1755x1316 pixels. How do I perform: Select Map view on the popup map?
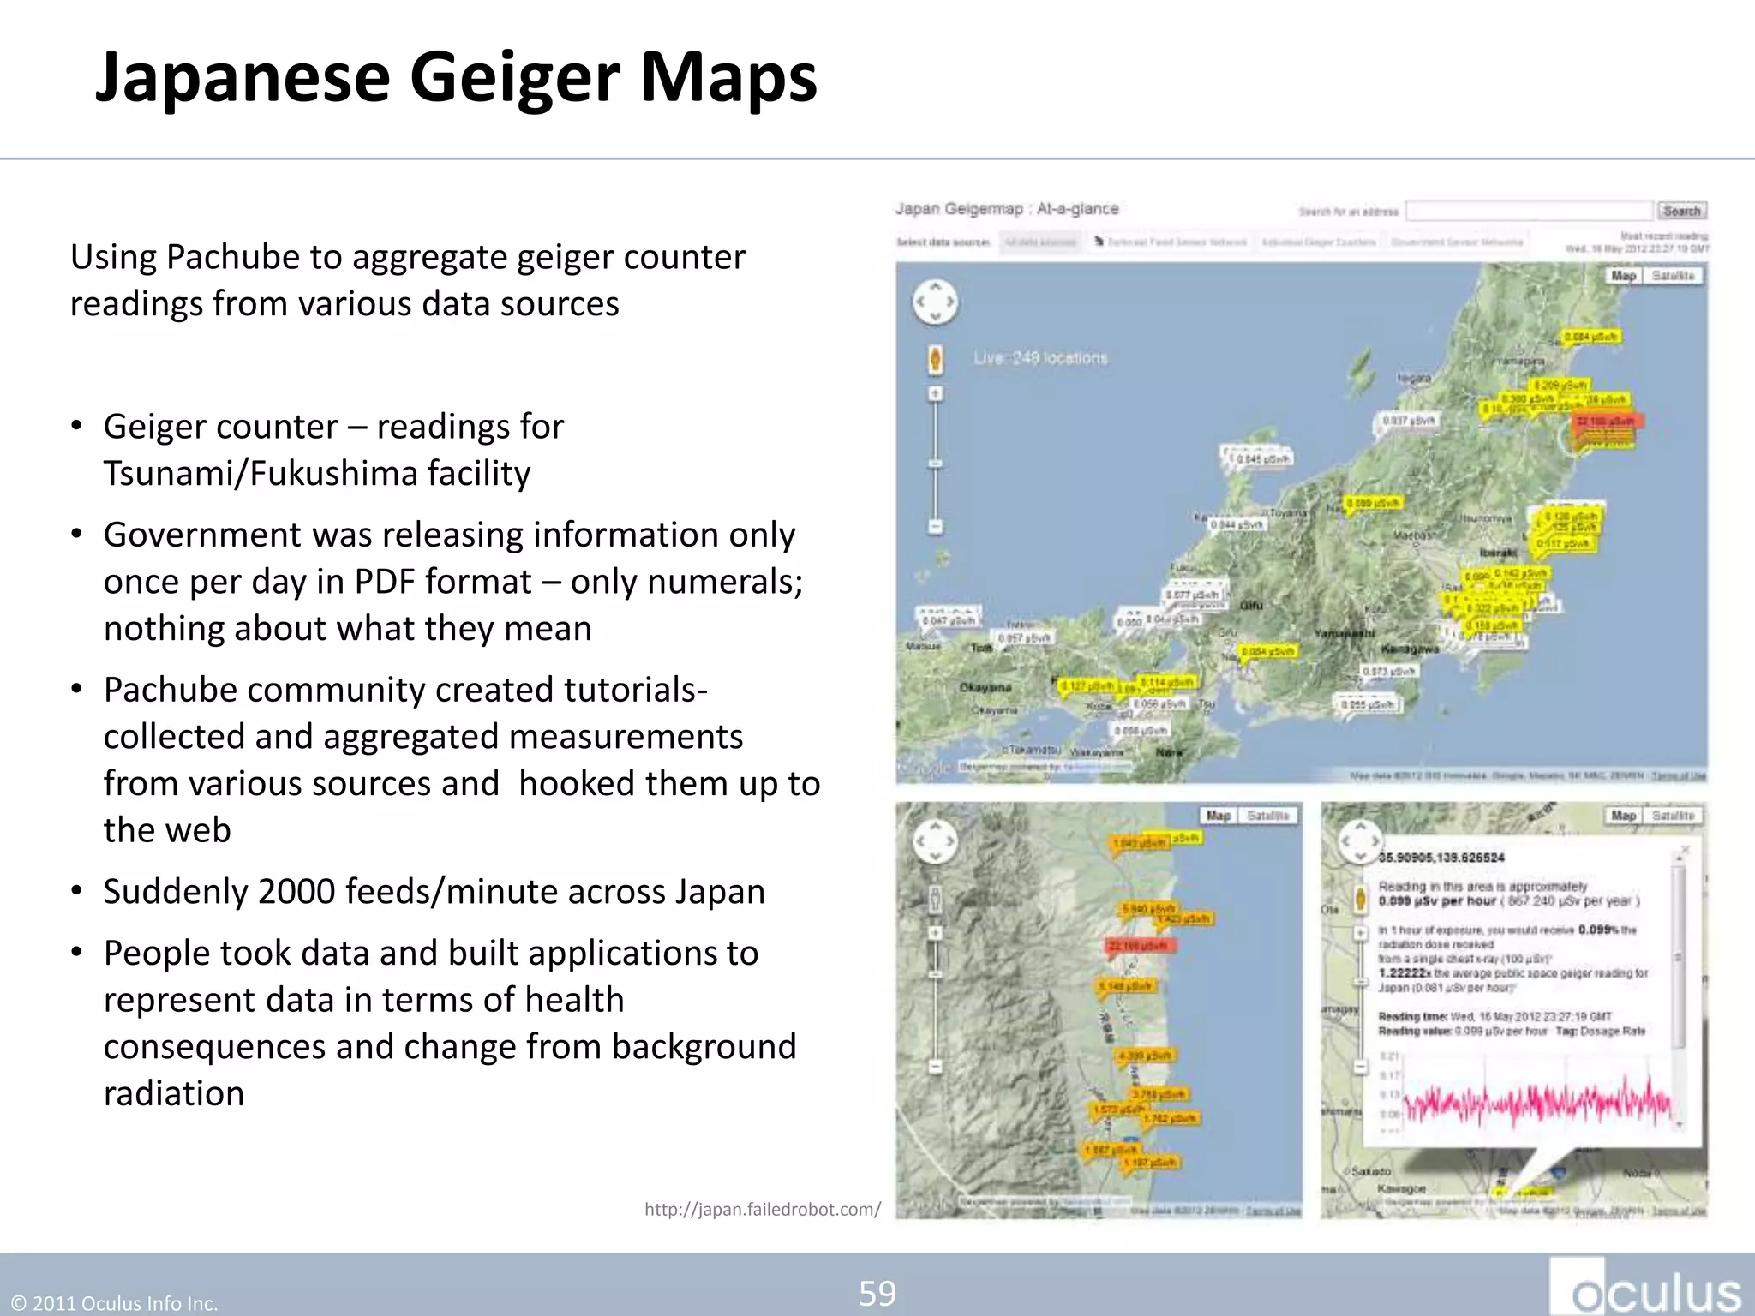tap(1623, 816)
